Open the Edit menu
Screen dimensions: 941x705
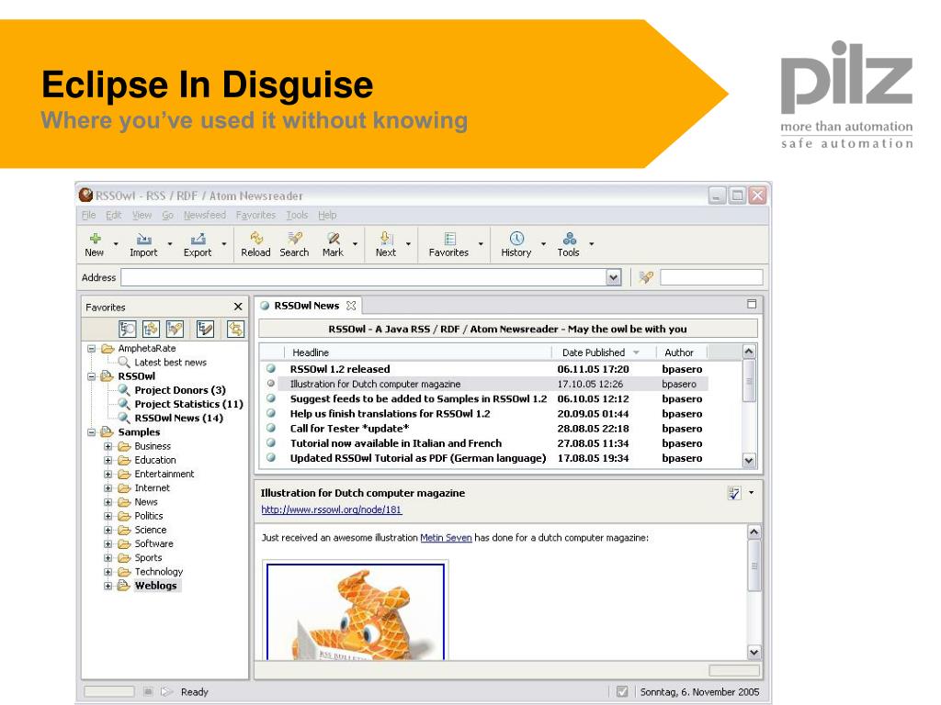[x=113, y=215]
